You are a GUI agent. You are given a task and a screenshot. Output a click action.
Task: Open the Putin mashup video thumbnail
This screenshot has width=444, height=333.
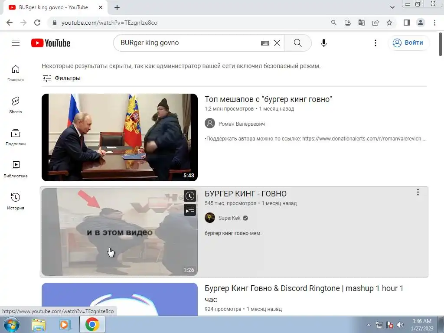pyautogui.click(x=120, y=137)
